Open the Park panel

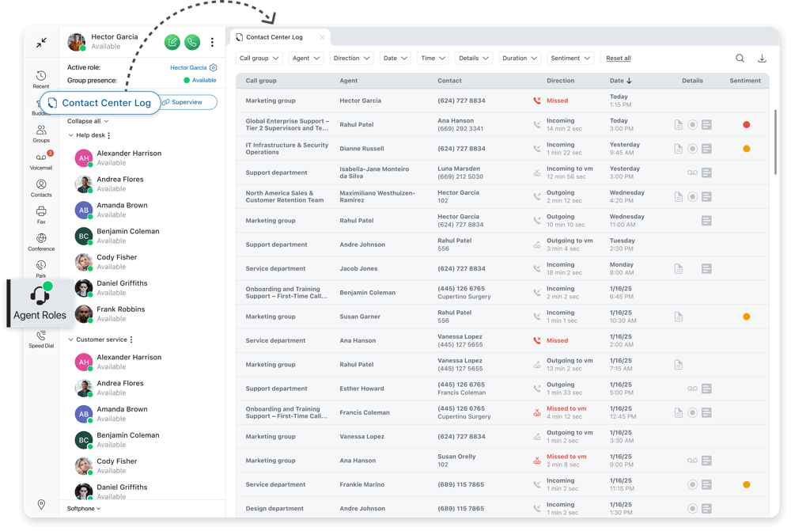[x=41, y=267]
